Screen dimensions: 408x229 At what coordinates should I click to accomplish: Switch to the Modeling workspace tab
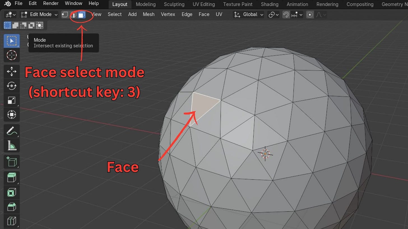(x=146, y=4)
